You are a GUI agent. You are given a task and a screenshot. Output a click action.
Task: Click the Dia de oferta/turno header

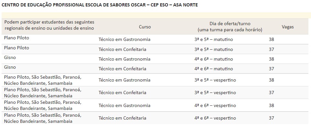[x=230, y=27]
